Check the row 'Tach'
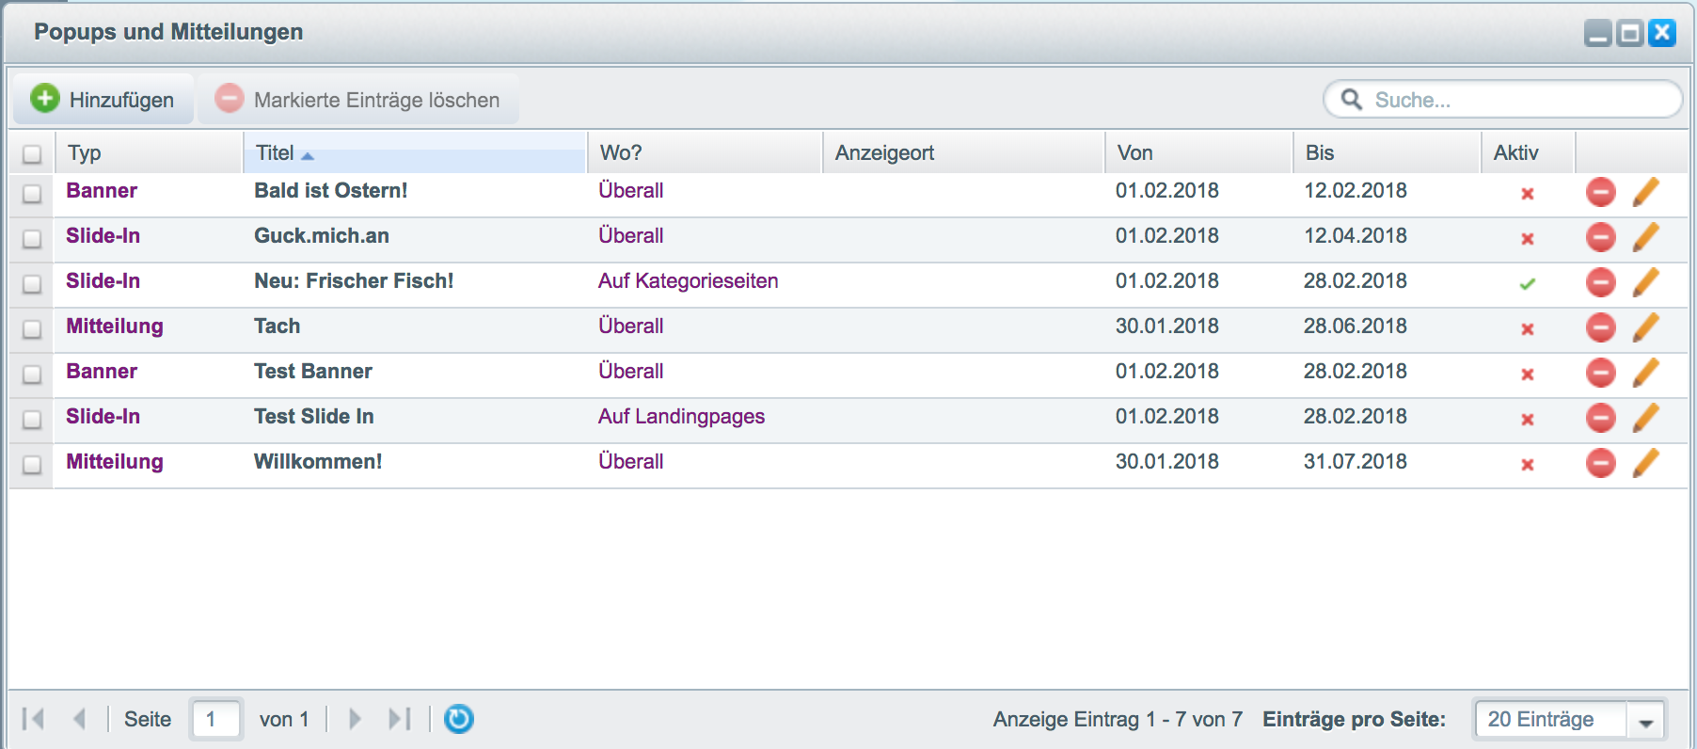 click(32, 328)
